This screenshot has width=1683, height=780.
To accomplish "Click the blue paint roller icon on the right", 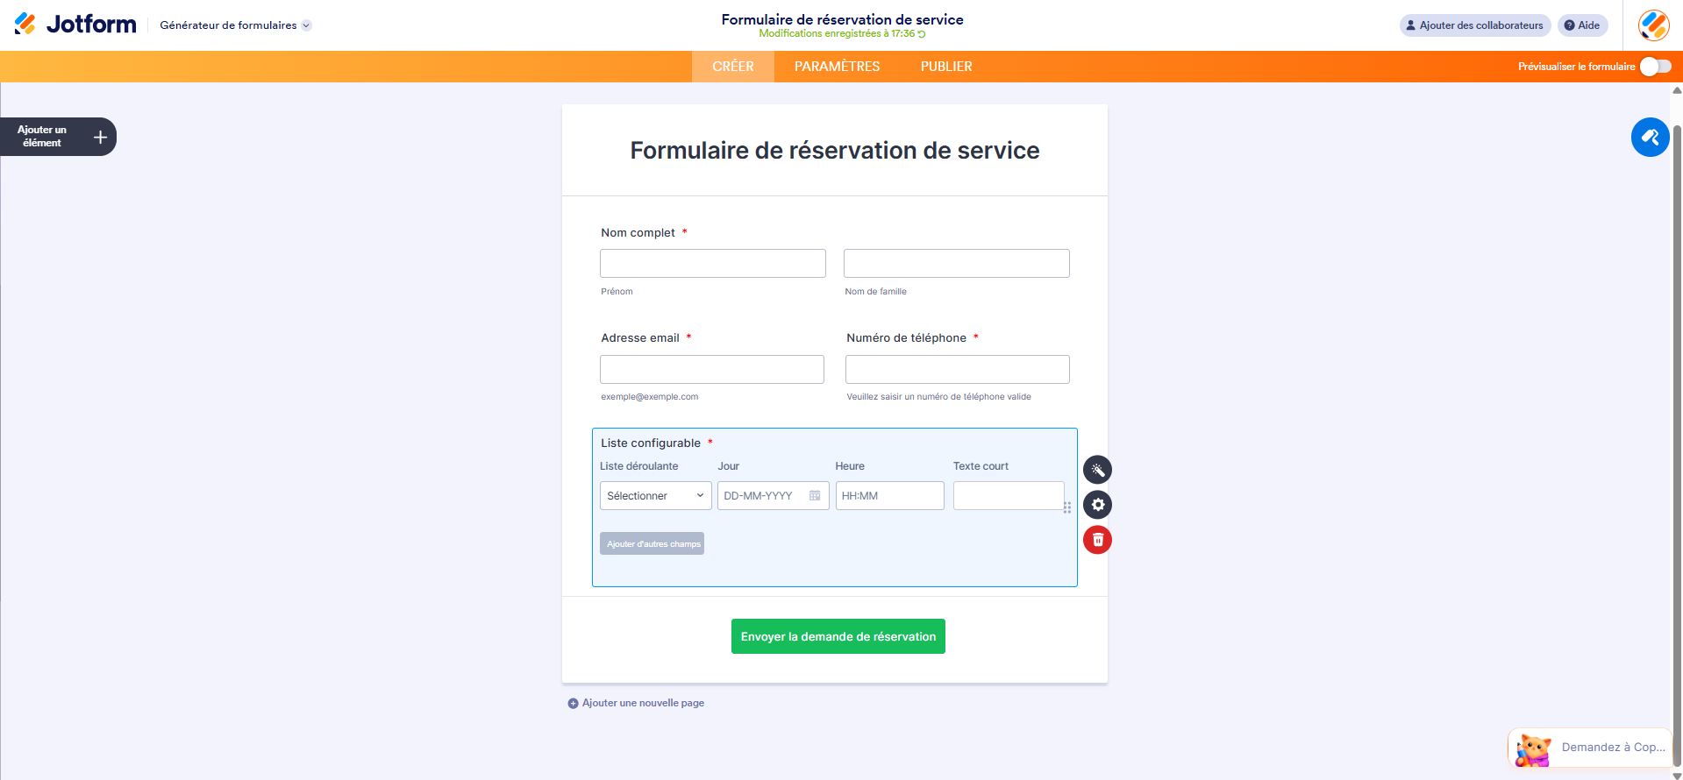I will (x=1650, y=137).
